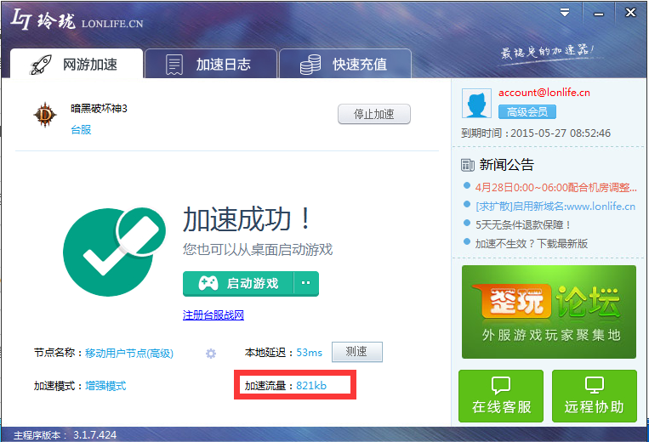Open 远程协助 remote assistance

[x=594, y=396]
